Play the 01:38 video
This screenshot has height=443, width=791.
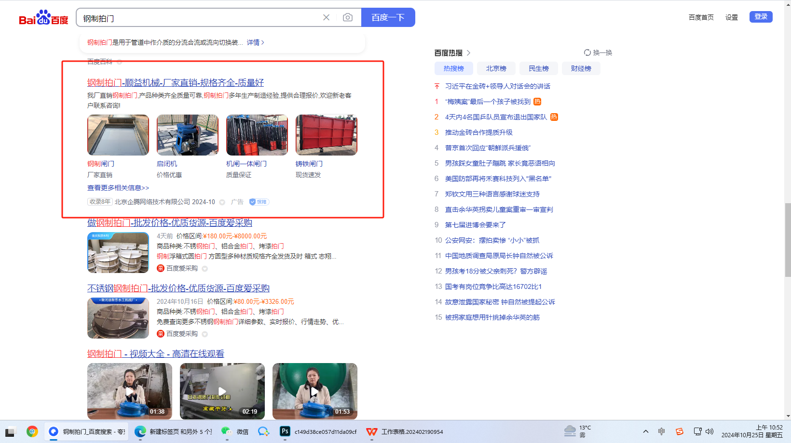click(x=130, y=391)
